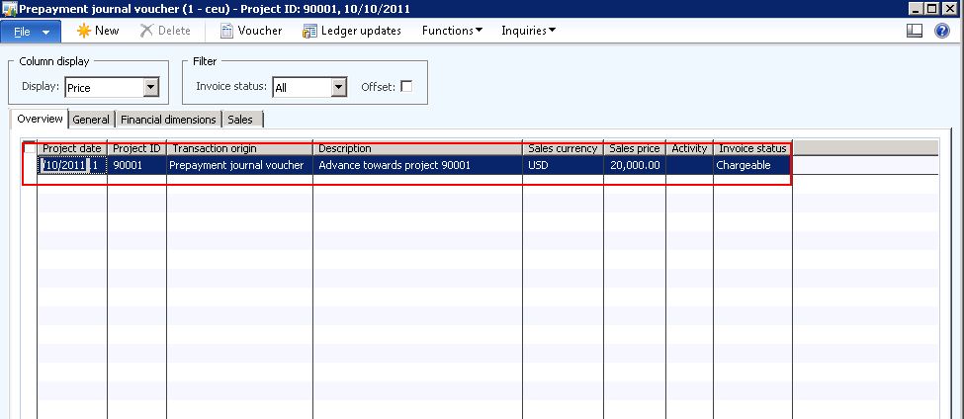Switch to the General tab
This screenshot has width=964, height=419.
pyautogui.click(x=91, y=120)
